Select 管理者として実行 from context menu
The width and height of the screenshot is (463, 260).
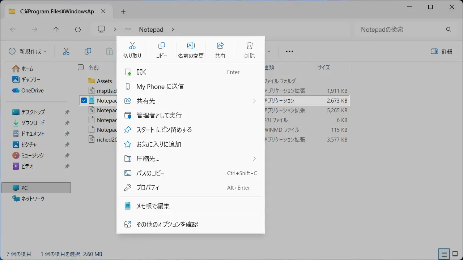[x=159, y=116]
